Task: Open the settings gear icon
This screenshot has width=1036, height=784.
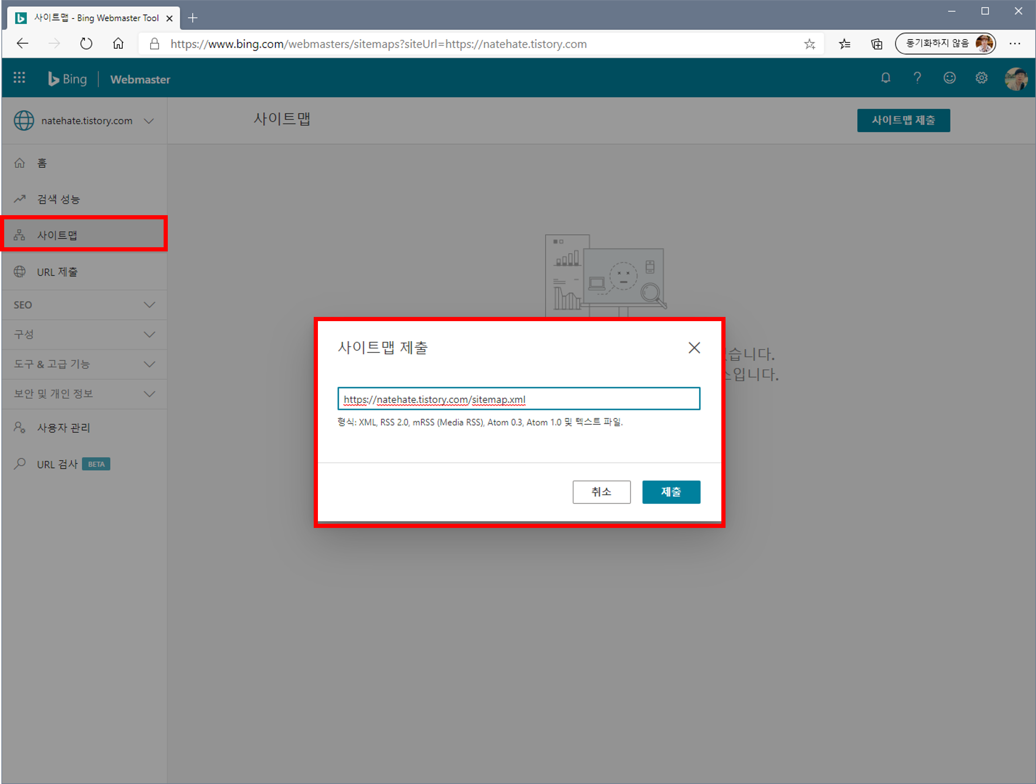Action: point(981,78)
